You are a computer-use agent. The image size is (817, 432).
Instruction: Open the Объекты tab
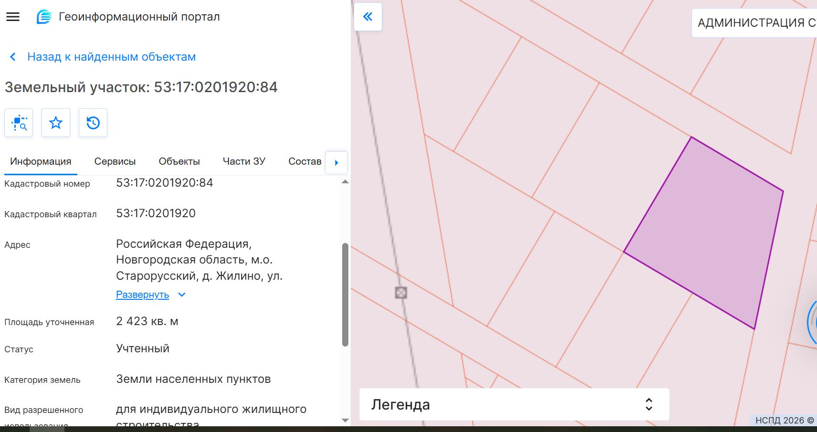[x=179, y=161]
